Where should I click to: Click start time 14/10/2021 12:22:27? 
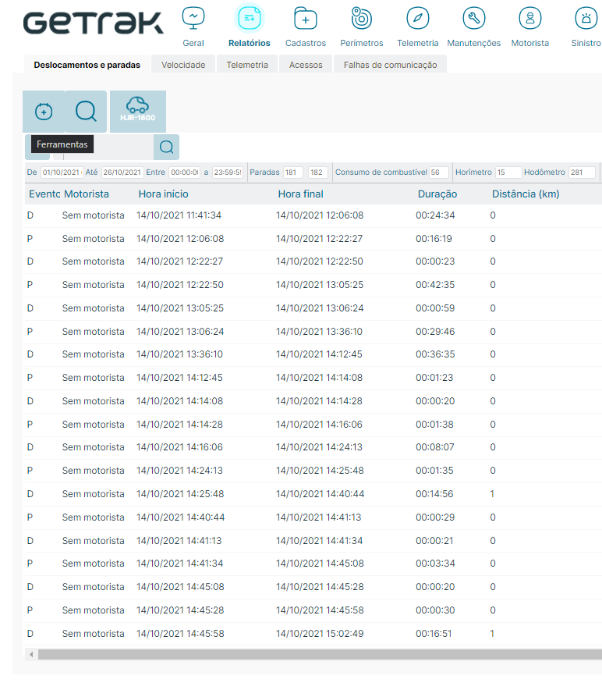[x=179, y=261]
